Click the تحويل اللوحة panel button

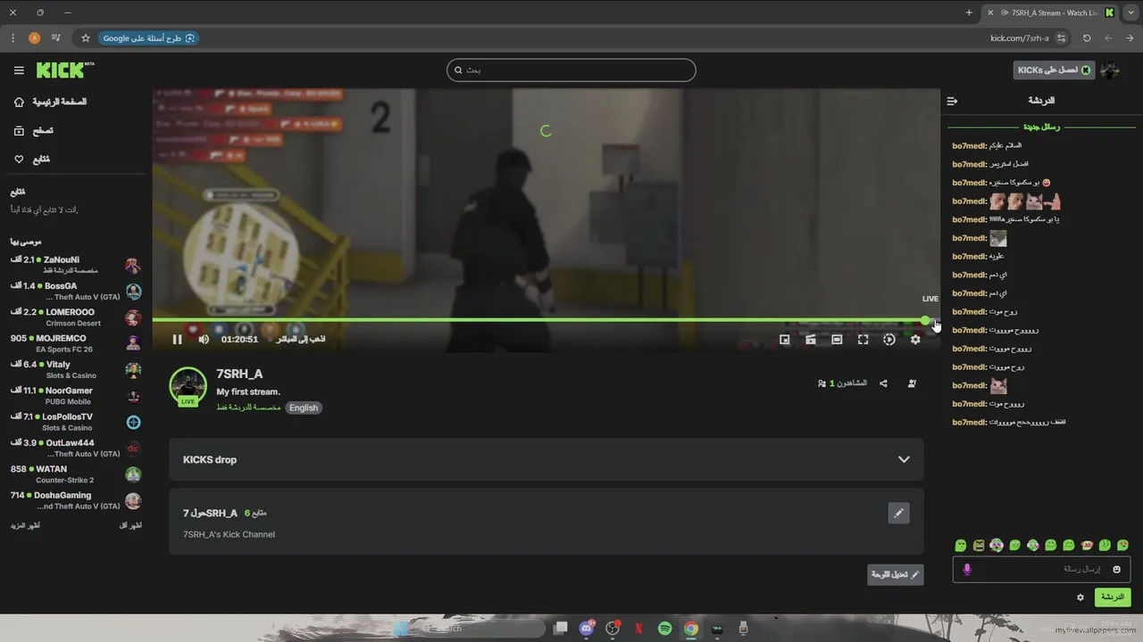[896, 574]
